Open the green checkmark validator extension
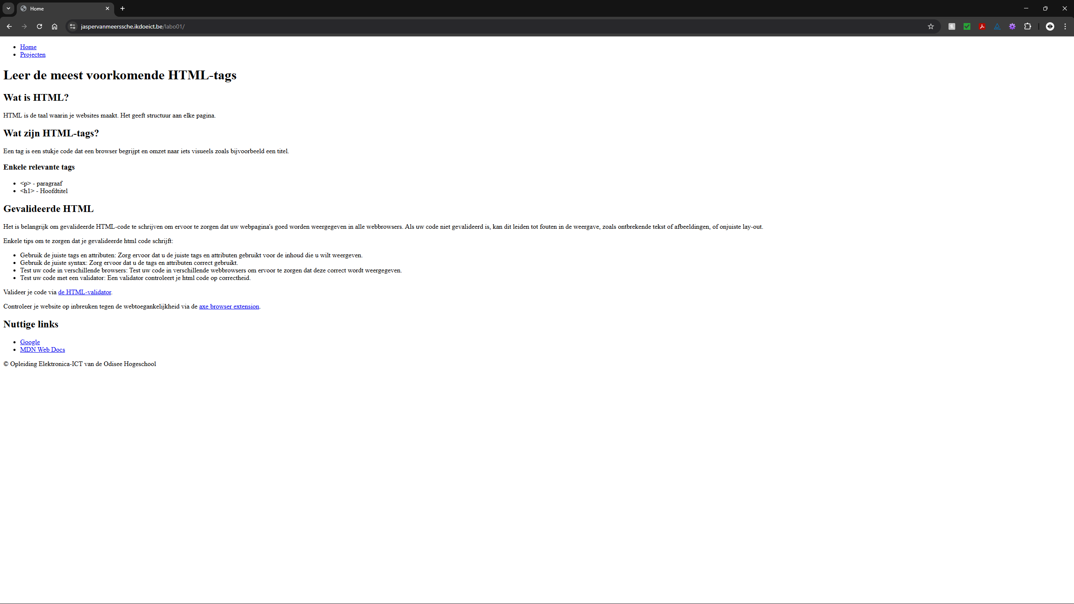1074x604 pixels. [x=967, y=26]
